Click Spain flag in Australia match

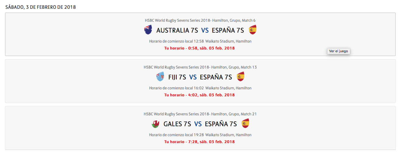tap(252, 30)
